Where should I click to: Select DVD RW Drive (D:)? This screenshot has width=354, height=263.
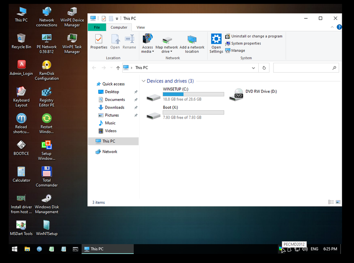[x=253, y=94]
